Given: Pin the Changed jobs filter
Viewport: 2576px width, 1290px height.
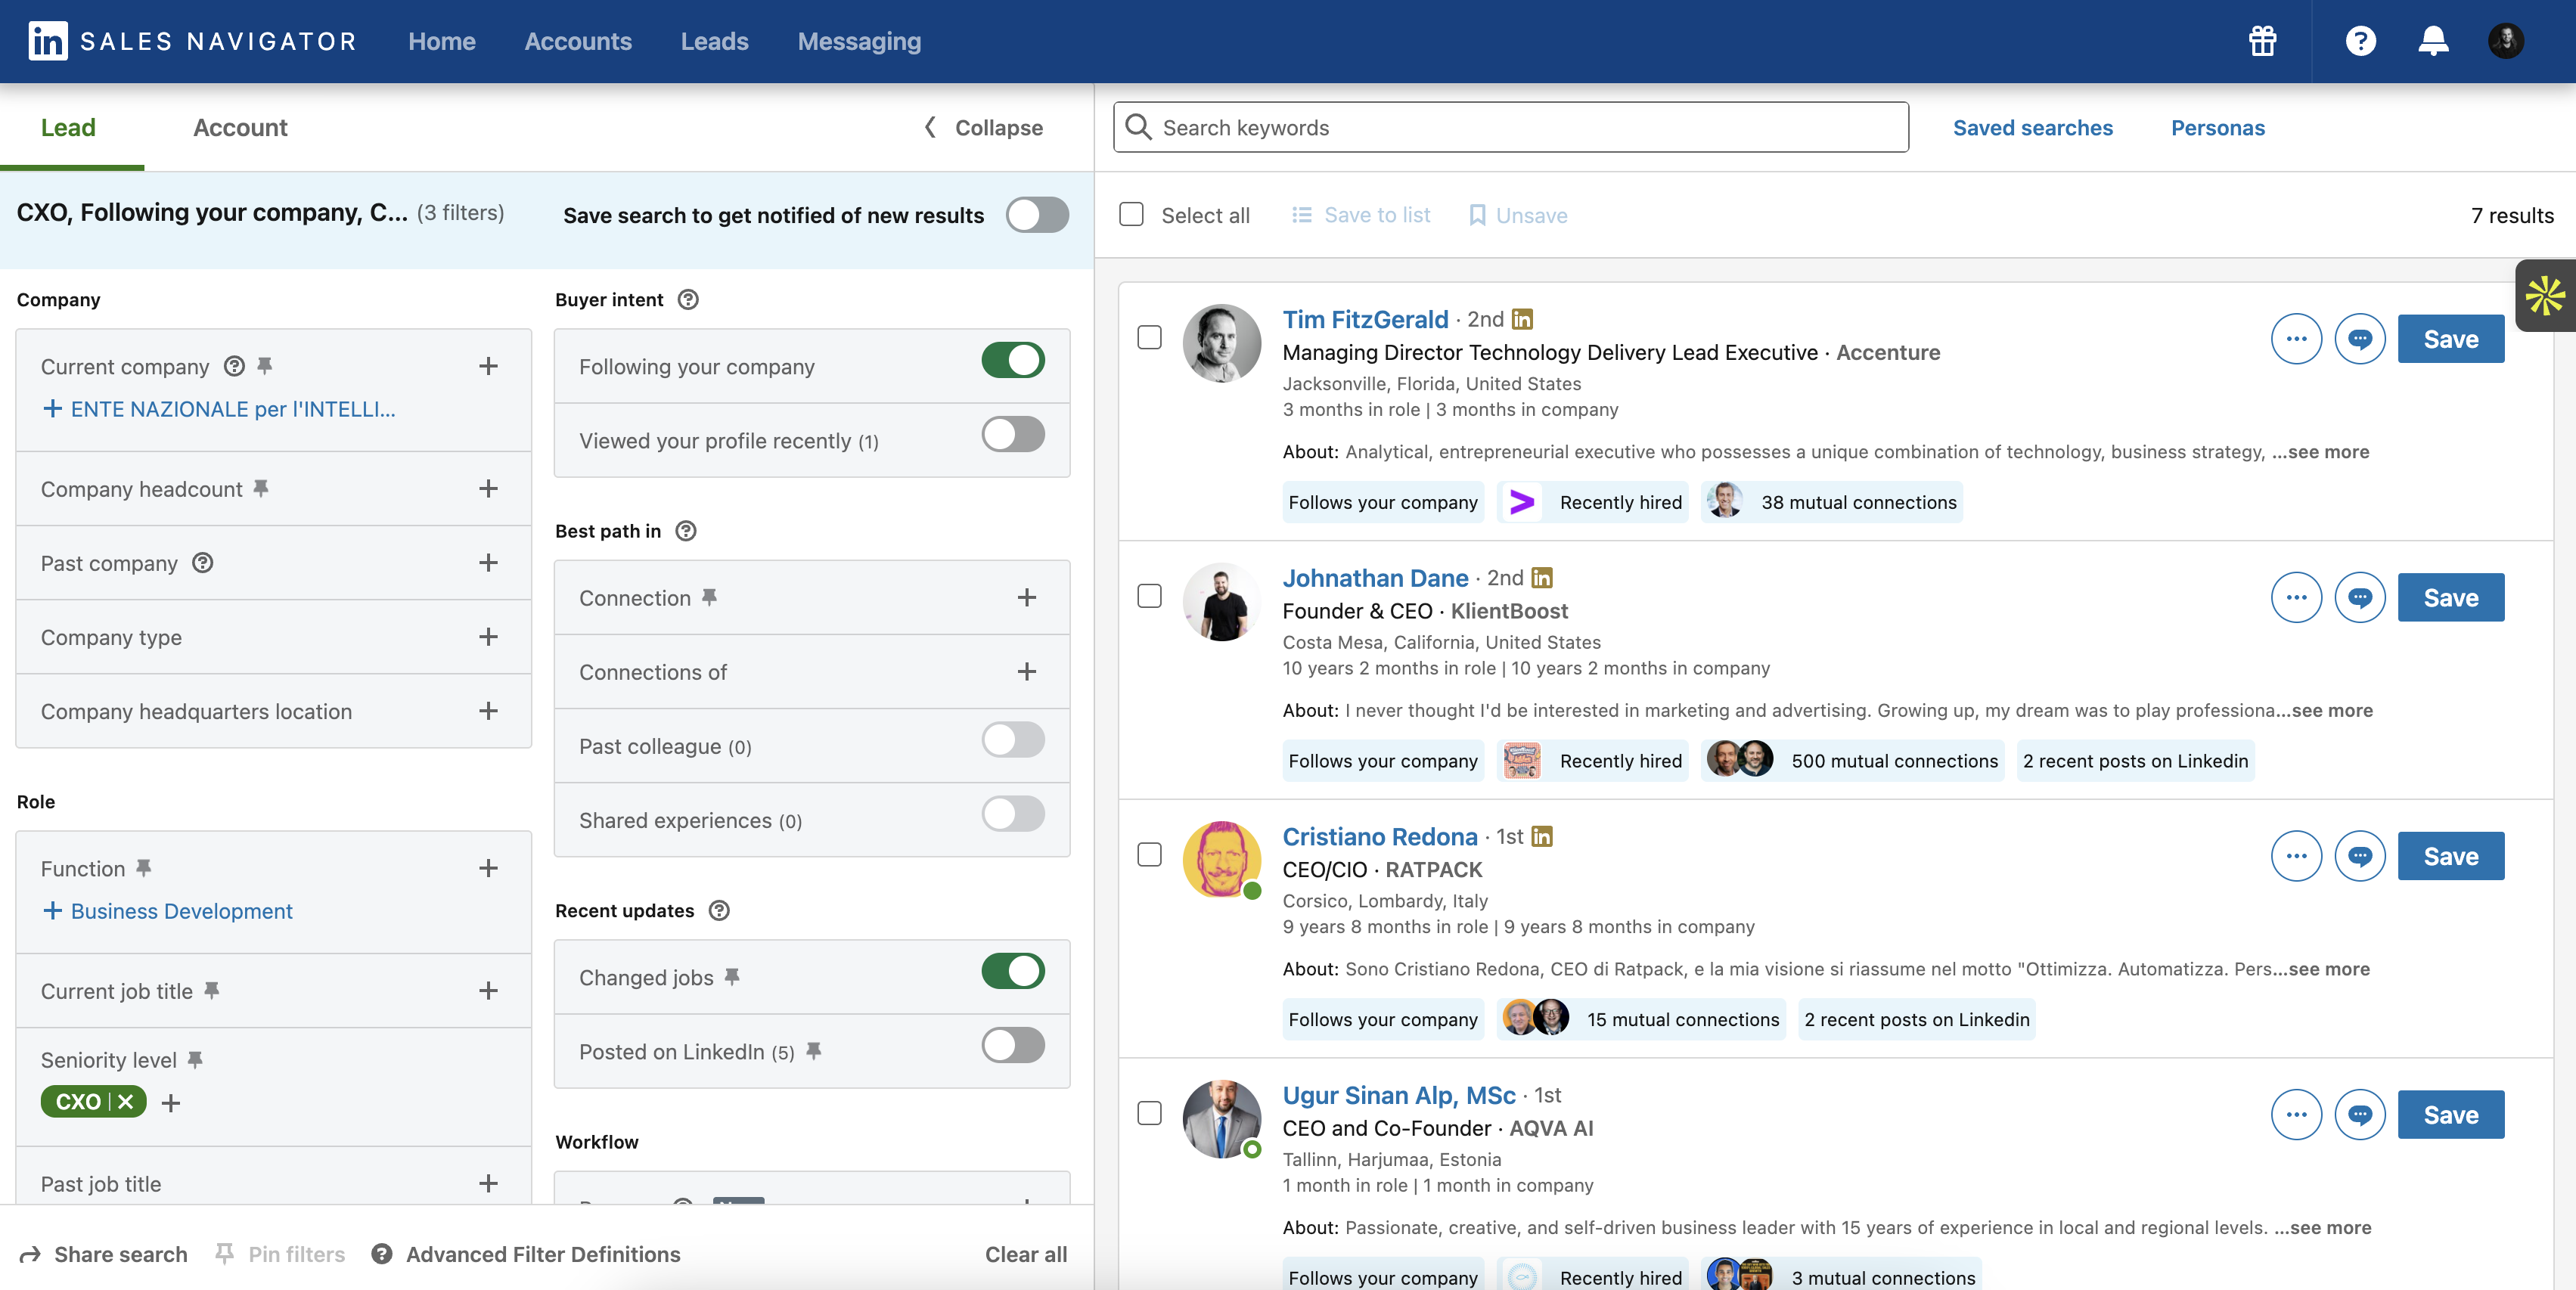Looking at the screenshot, I should [x=732, y=977].
